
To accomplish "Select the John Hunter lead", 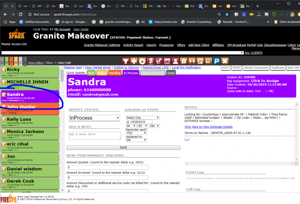I will [30, 109].
